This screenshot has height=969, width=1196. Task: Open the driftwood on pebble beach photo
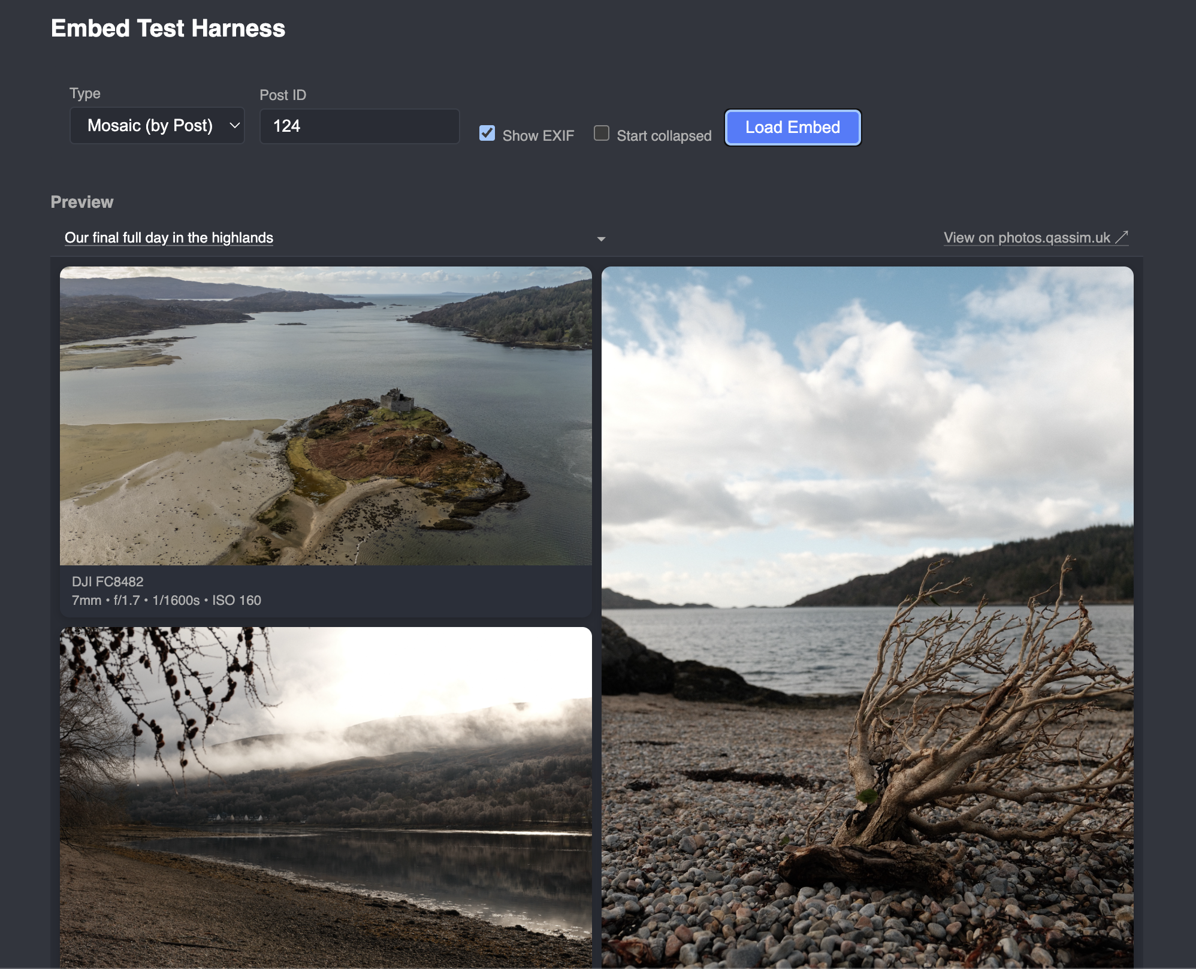[867, 617]
